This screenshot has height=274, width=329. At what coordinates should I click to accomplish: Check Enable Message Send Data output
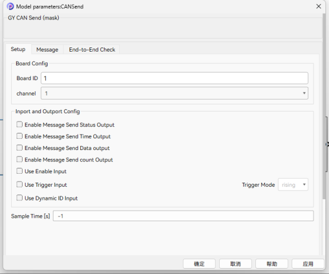(x=20, y=148)
